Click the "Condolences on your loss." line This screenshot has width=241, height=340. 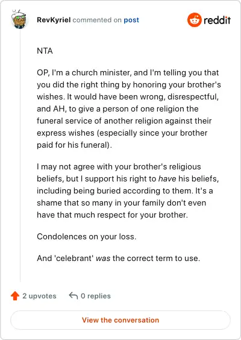coord(87,236)
